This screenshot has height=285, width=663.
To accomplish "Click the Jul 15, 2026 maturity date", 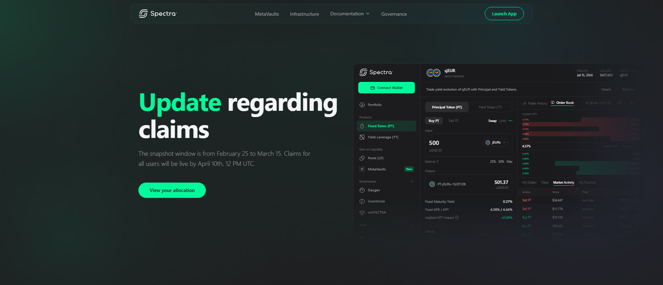I will [585, 75].
